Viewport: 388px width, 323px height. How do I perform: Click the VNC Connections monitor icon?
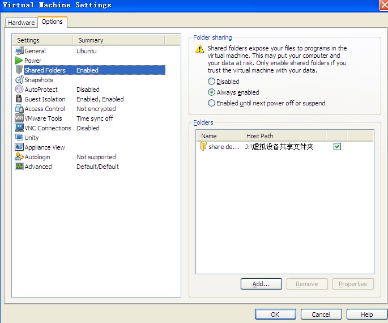point(19,127)
